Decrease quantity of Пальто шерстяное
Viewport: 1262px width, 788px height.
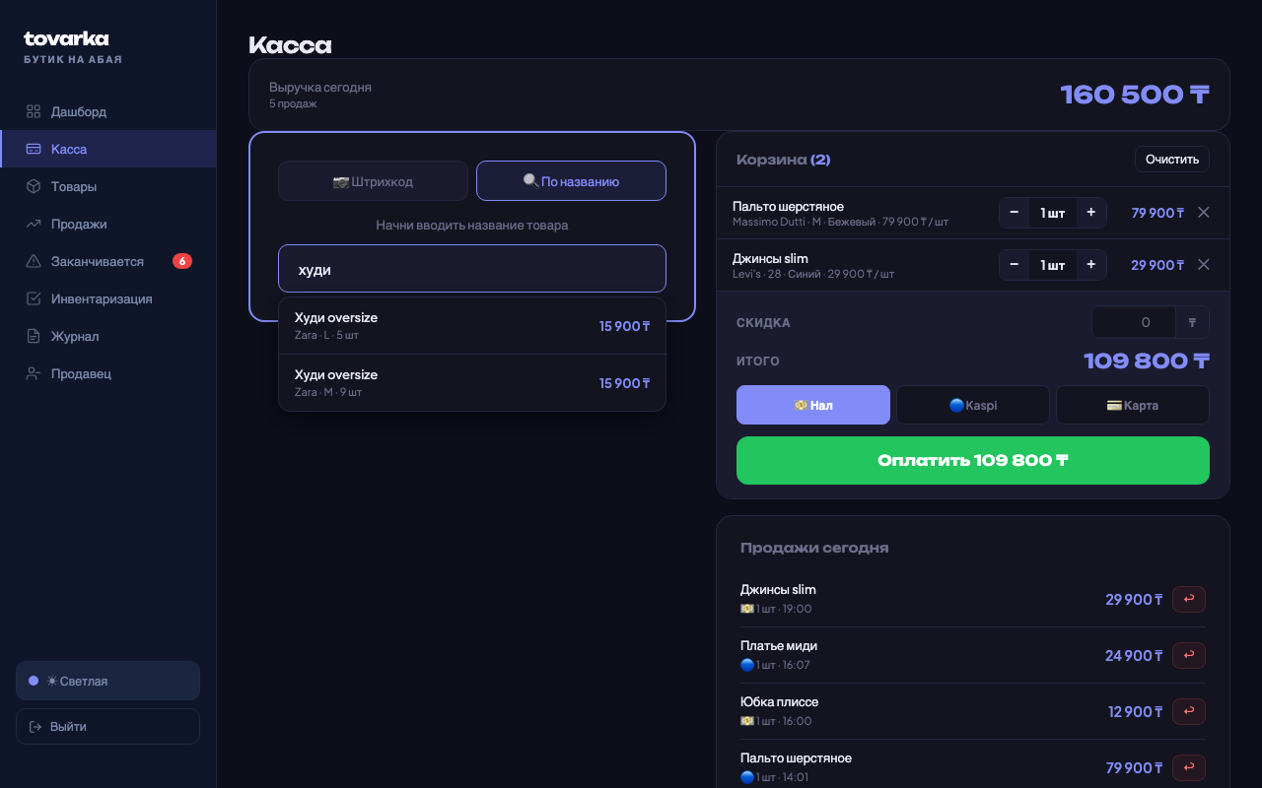click(1014, 213)
